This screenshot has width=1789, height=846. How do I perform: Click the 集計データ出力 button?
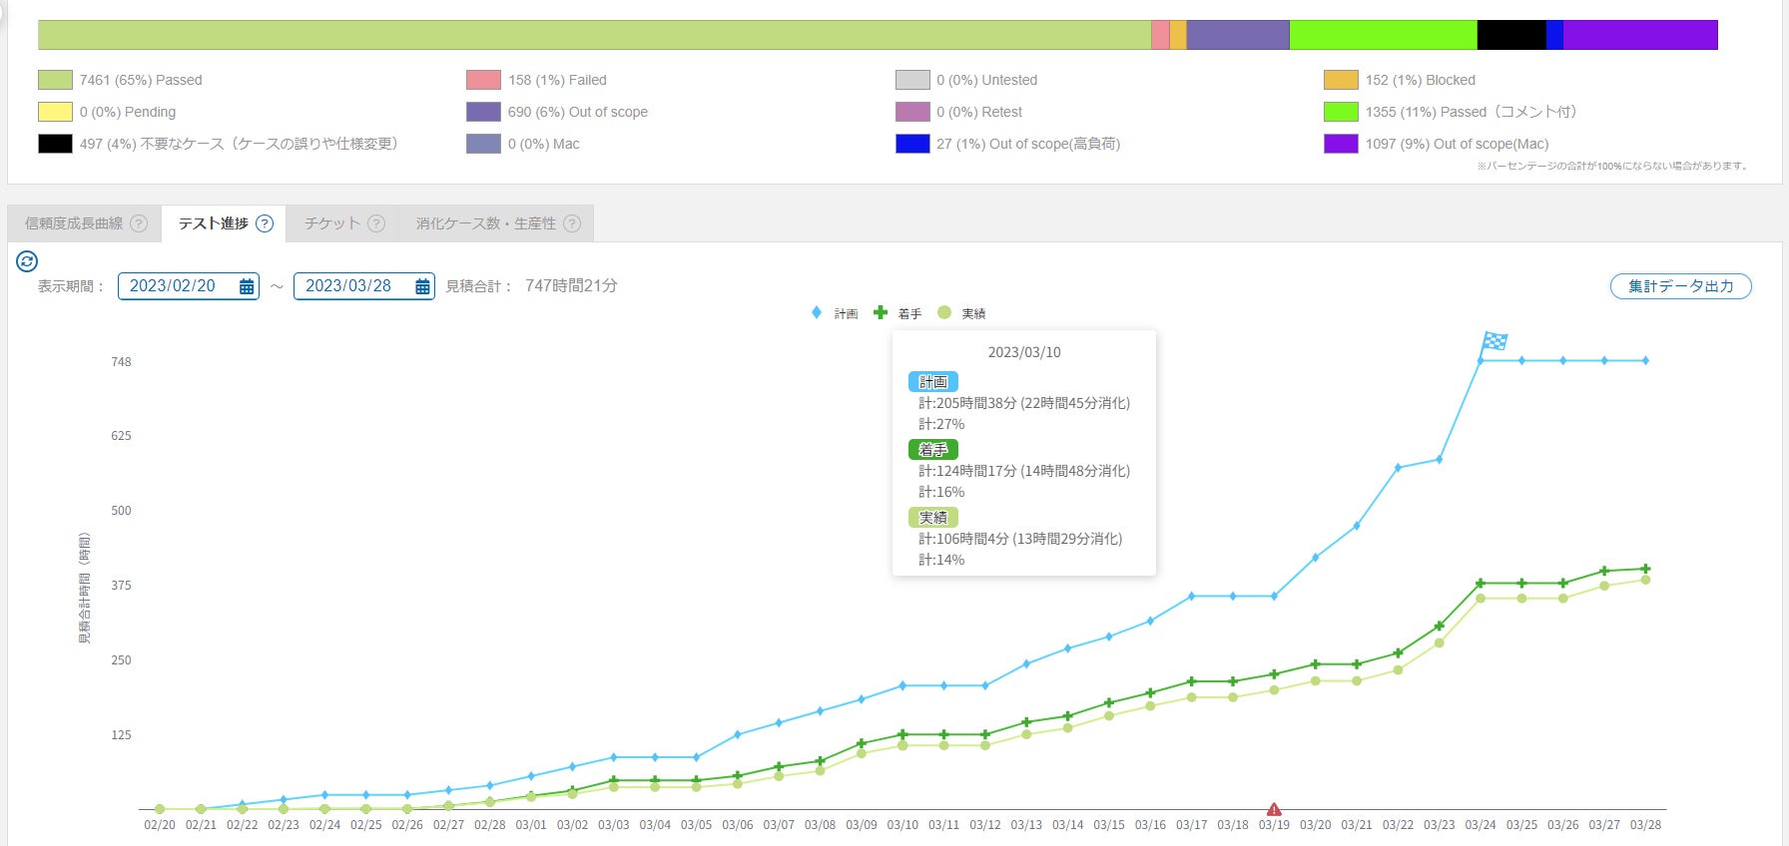pyautogui.click(x=1680, y=286)
